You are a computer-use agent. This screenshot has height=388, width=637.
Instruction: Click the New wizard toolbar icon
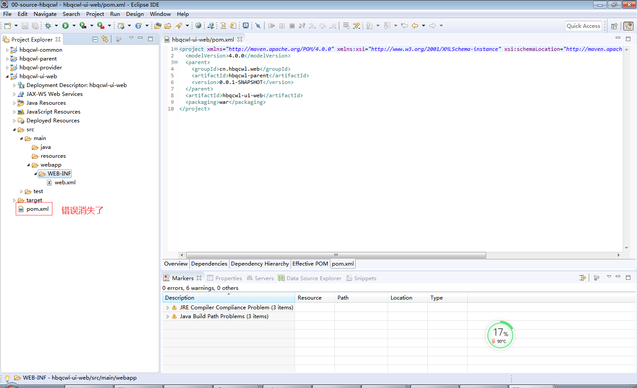[8, 26]
